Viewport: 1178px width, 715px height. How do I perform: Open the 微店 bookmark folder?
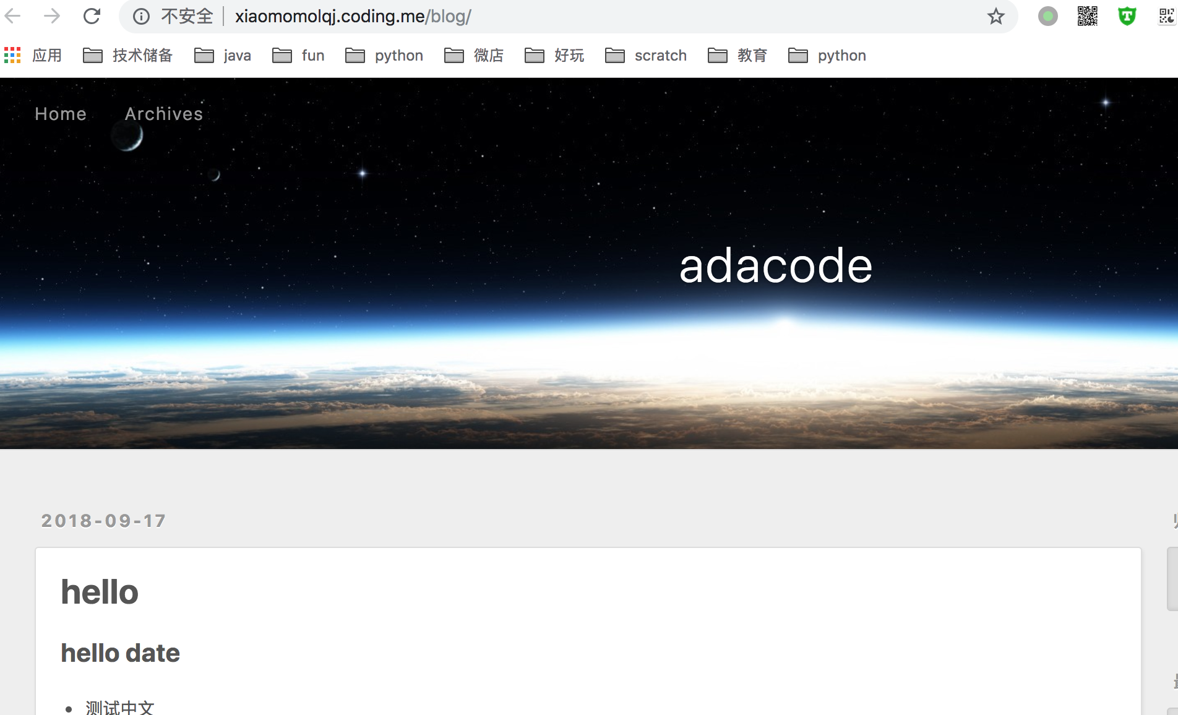(474, 56)
